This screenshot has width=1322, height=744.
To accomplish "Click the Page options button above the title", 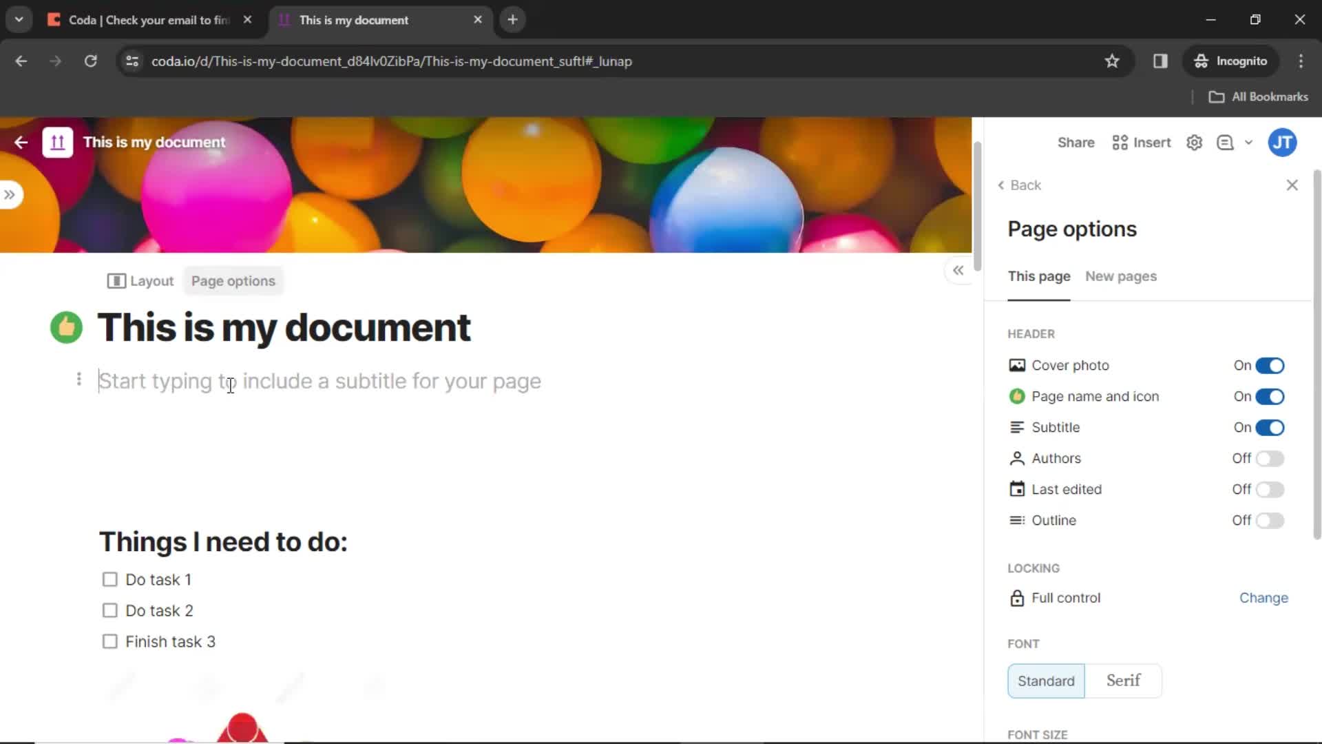I will (x=233, y=281).
